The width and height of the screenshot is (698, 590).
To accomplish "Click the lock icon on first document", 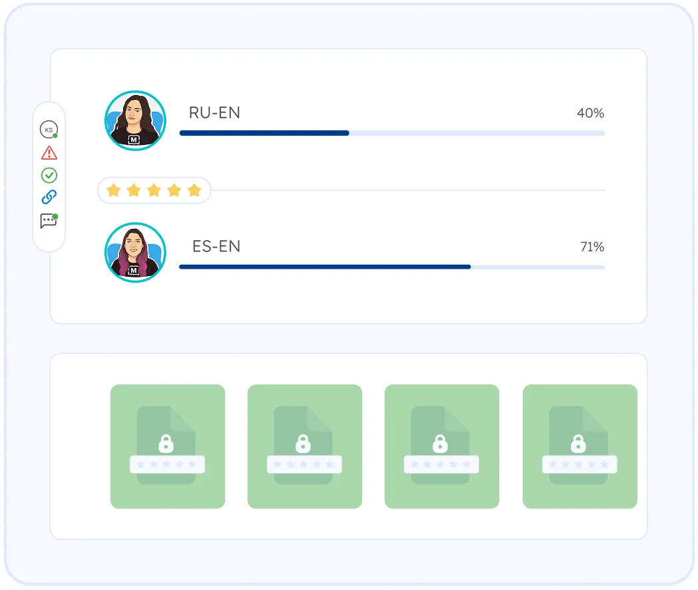I will pyautogui.click(x=166, y=443).
